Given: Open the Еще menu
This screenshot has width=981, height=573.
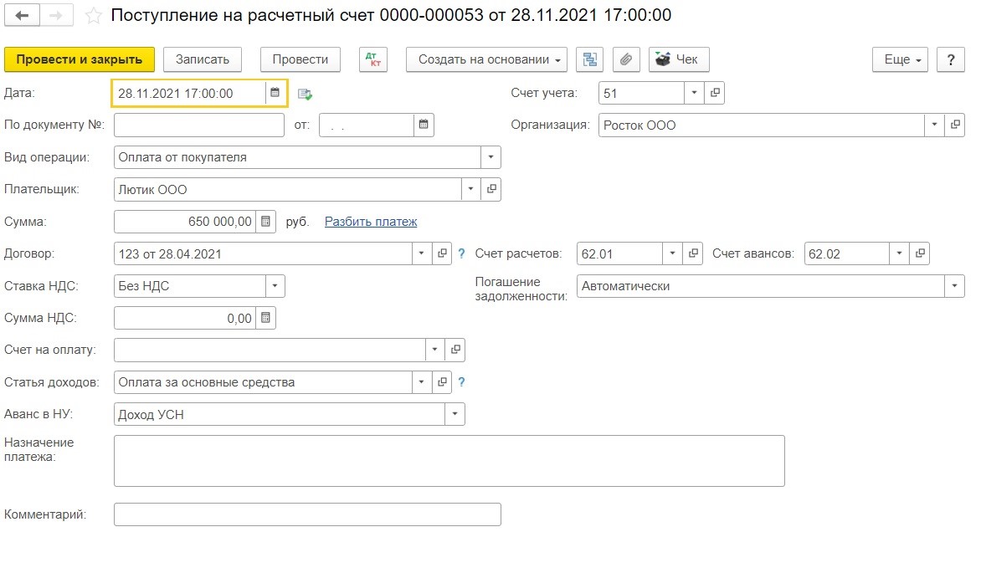Looking at the screenshot, I should click(901, 59).
